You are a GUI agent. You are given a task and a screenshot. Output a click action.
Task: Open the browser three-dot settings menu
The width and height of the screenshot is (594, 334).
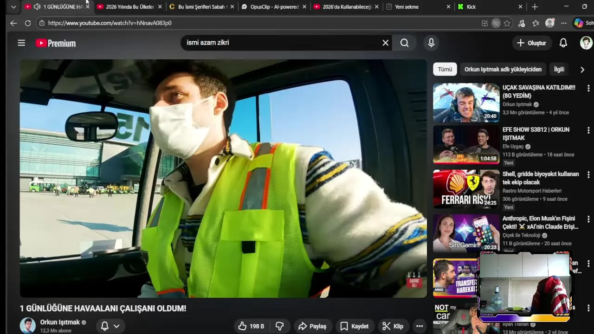click(564, 23)
